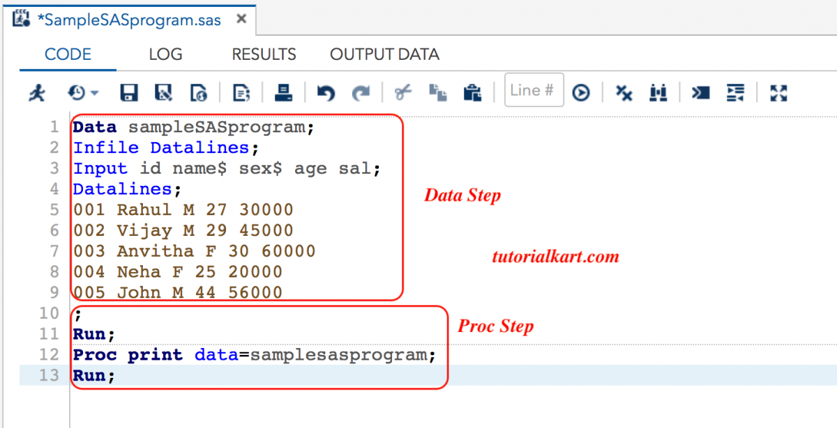This screenshot has height=428, width=837.
Task: Switch to the LOG tab
Action: click(x=165, y=54)
